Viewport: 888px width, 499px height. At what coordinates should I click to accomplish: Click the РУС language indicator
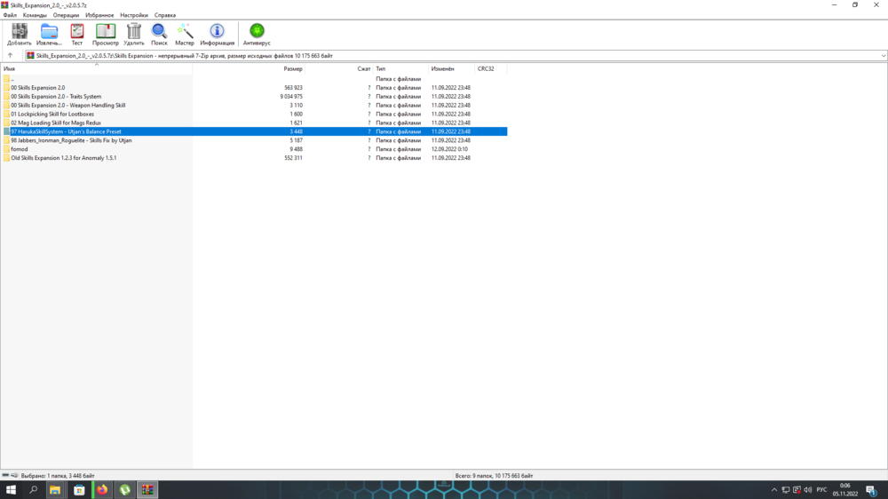click(821, 490)
